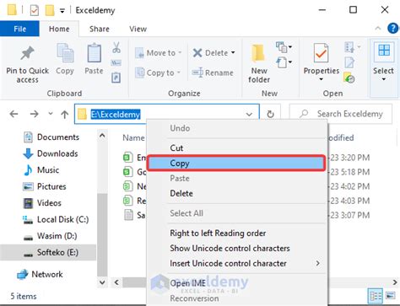Screen dimensions: 400x306
Task: Click the Search Exceldemy field
Action: (341, 114)
